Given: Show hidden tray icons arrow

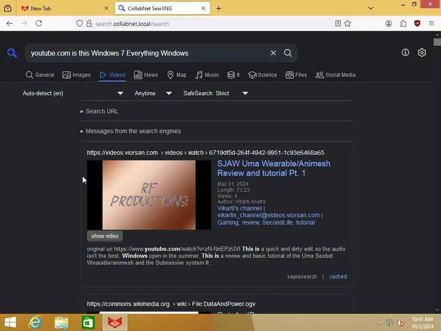Looking at the screenshot, I should point(380,323).
